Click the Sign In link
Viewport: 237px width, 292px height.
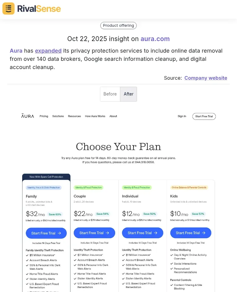(182, 116)
